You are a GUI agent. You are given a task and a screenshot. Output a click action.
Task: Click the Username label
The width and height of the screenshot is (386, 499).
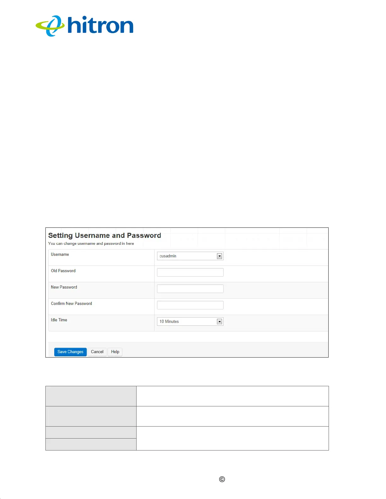click(x=60, y=255)
